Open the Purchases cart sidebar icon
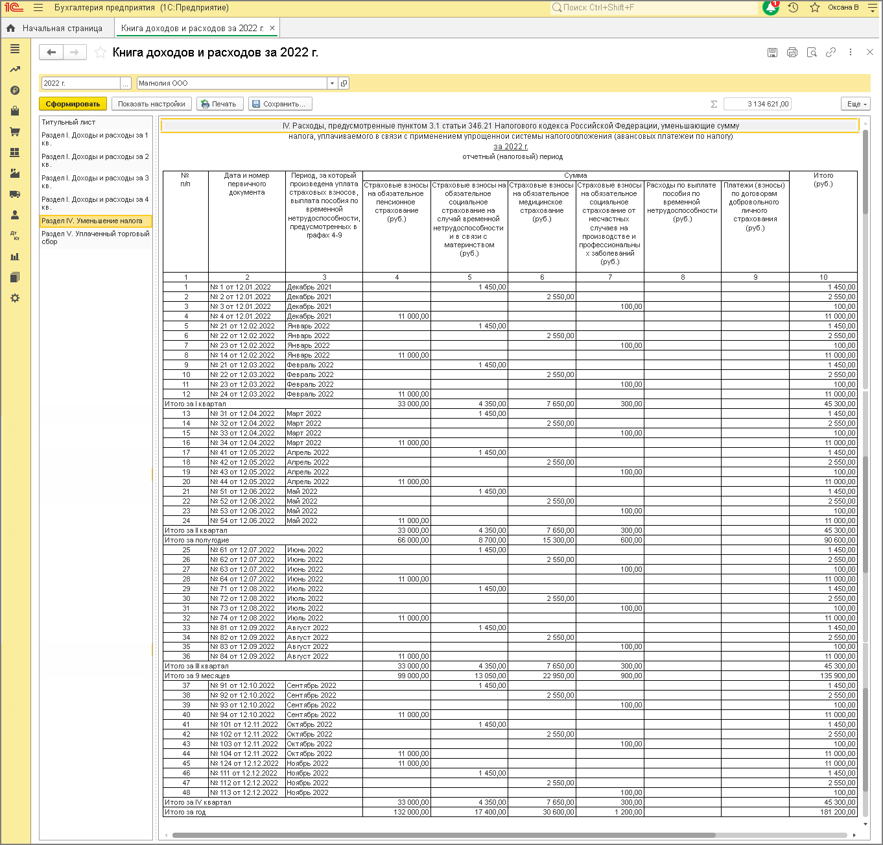883x845 pixels. (x=15, y=132)
